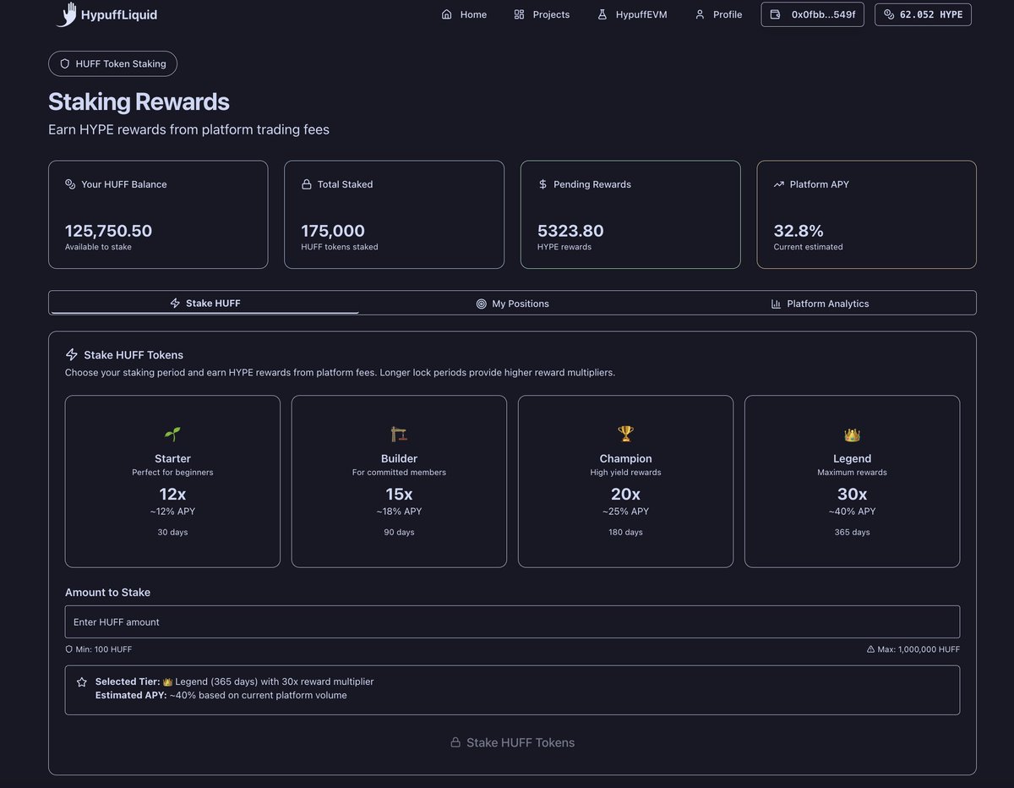Click the Projects grid icon

click(x=519, y=14)
